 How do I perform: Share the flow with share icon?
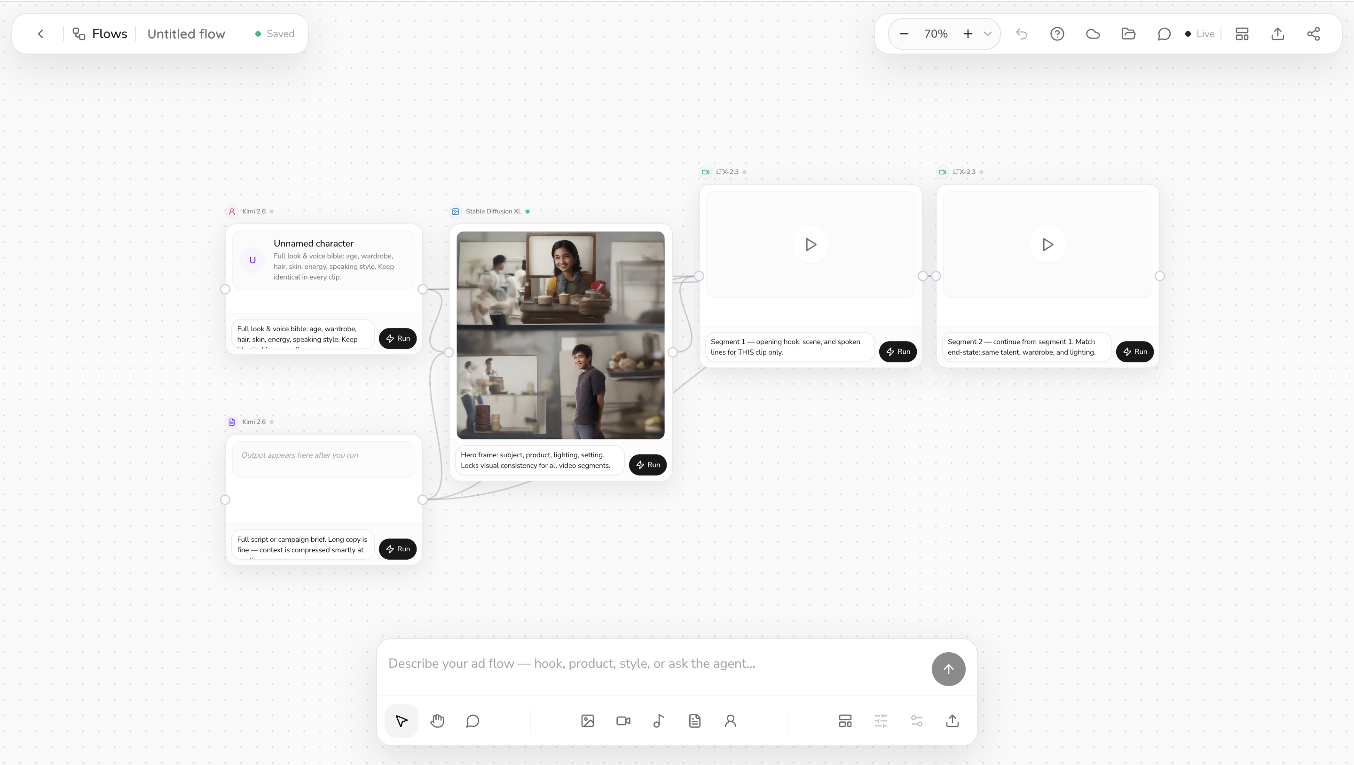(x=1314, y=34)
